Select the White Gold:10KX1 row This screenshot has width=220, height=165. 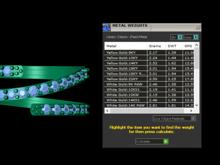click(149, 89)
